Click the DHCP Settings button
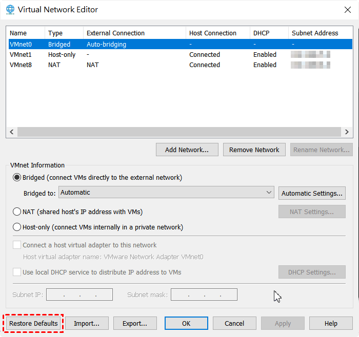Viewport: 359px width, 337px height. click(312, 272)
